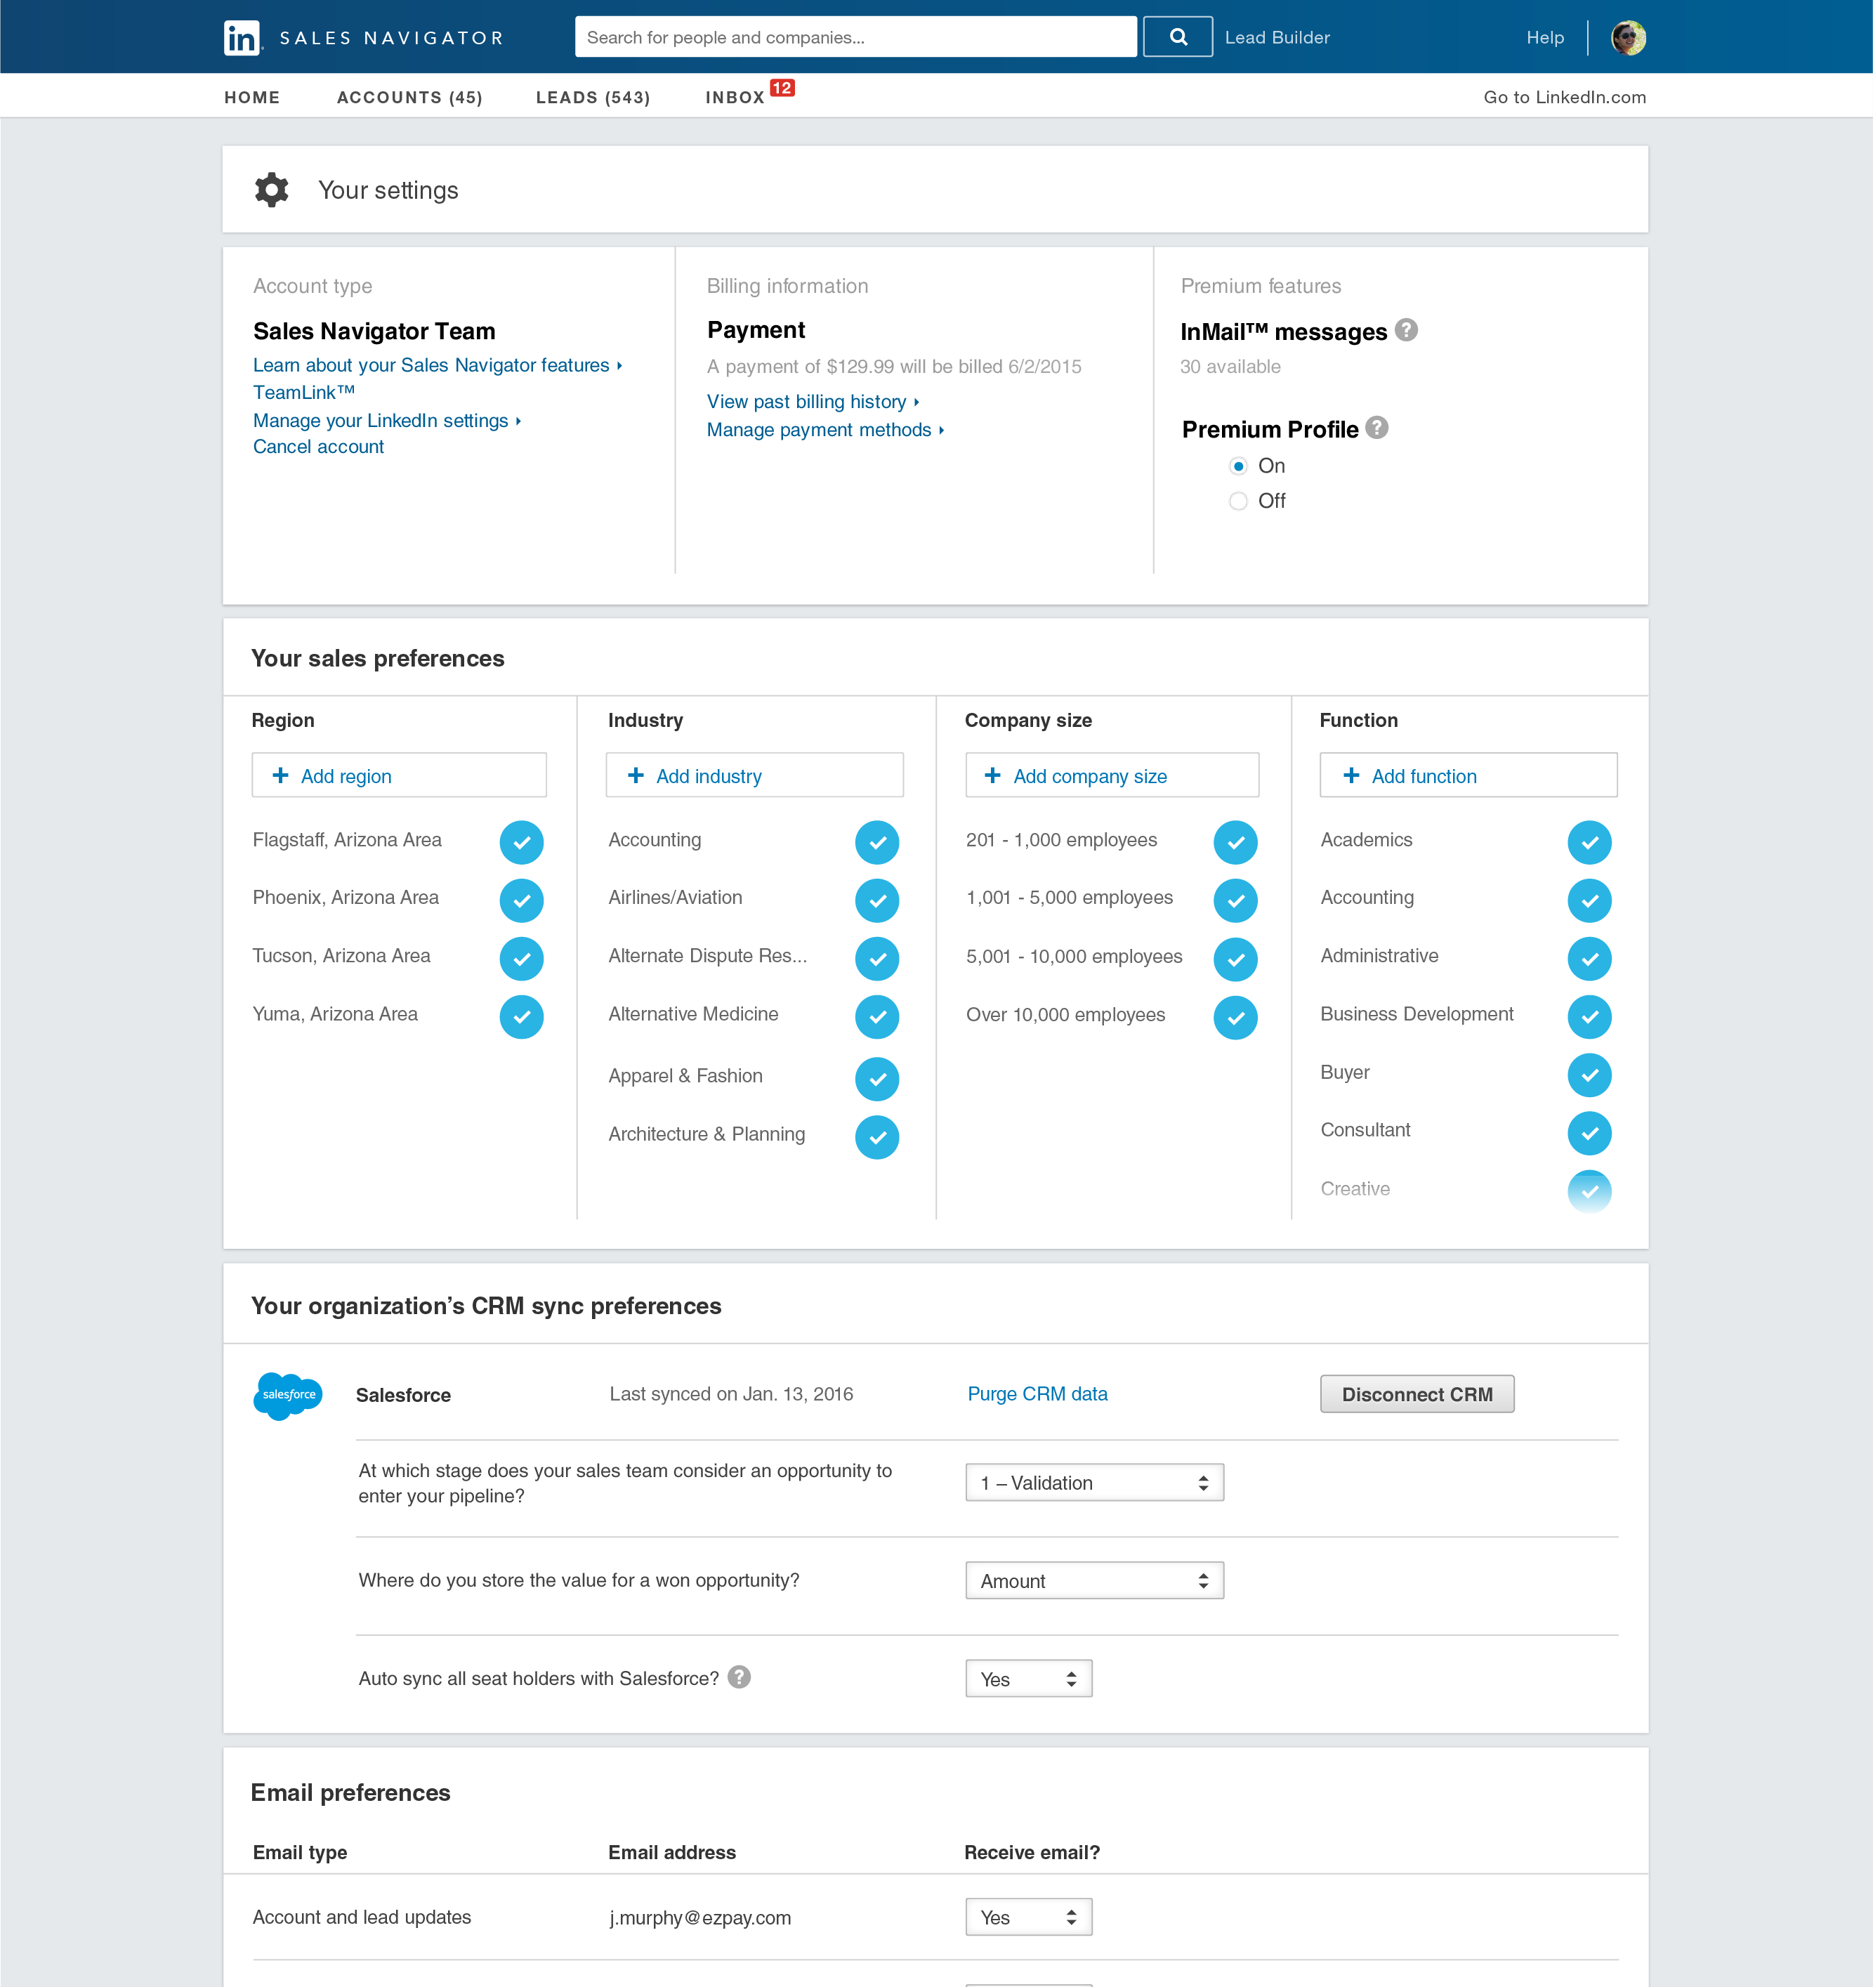Open the user profile avatar
1873x1987 pixels.
tap(1628, 38)
